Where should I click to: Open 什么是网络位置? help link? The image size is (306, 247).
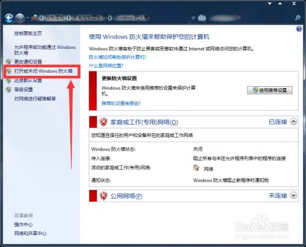pos(106,65)
